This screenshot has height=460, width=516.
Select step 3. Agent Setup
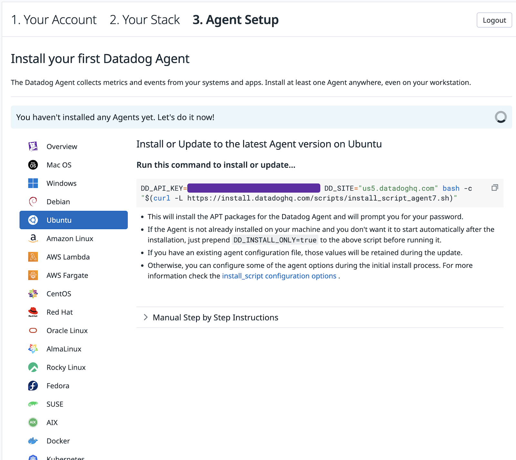pyautogui.click(x=235, y=20)
